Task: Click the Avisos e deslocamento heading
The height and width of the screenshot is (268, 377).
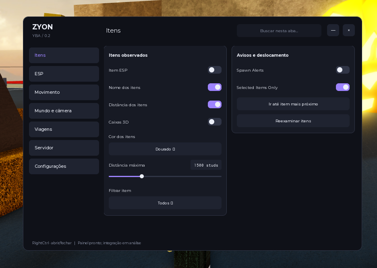Action: pos(263,55)
